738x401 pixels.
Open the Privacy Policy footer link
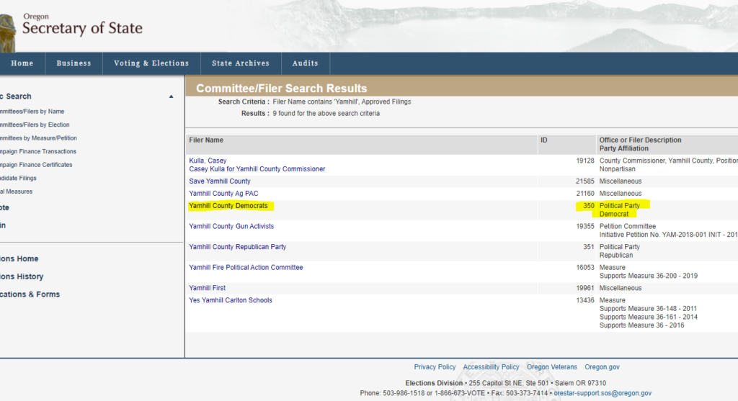point(435,367)
